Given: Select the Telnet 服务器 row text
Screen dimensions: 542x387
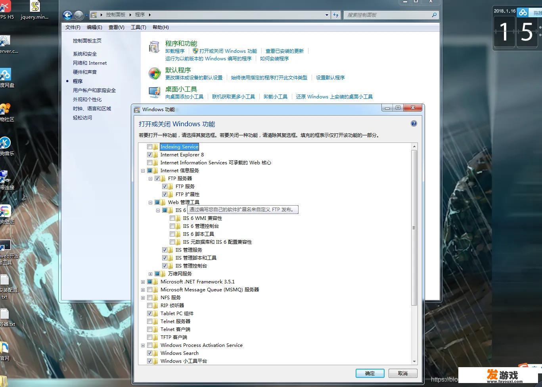Looking at the screenshot, I should [175, 322].
